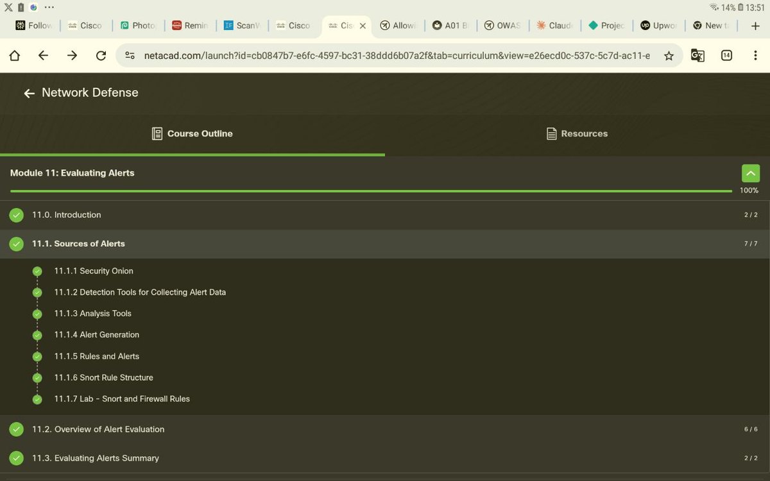Switch to the OWAS browser tab
Screen dimensions: 770x481
[502, 26]
